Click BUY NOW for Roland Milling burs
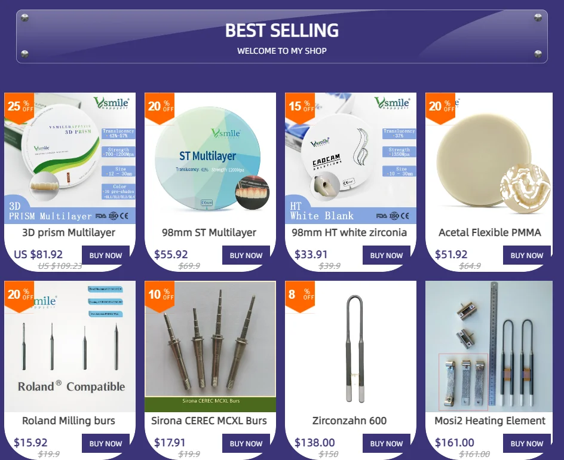Viewport: 564px width, 460px height. point(106,443)
